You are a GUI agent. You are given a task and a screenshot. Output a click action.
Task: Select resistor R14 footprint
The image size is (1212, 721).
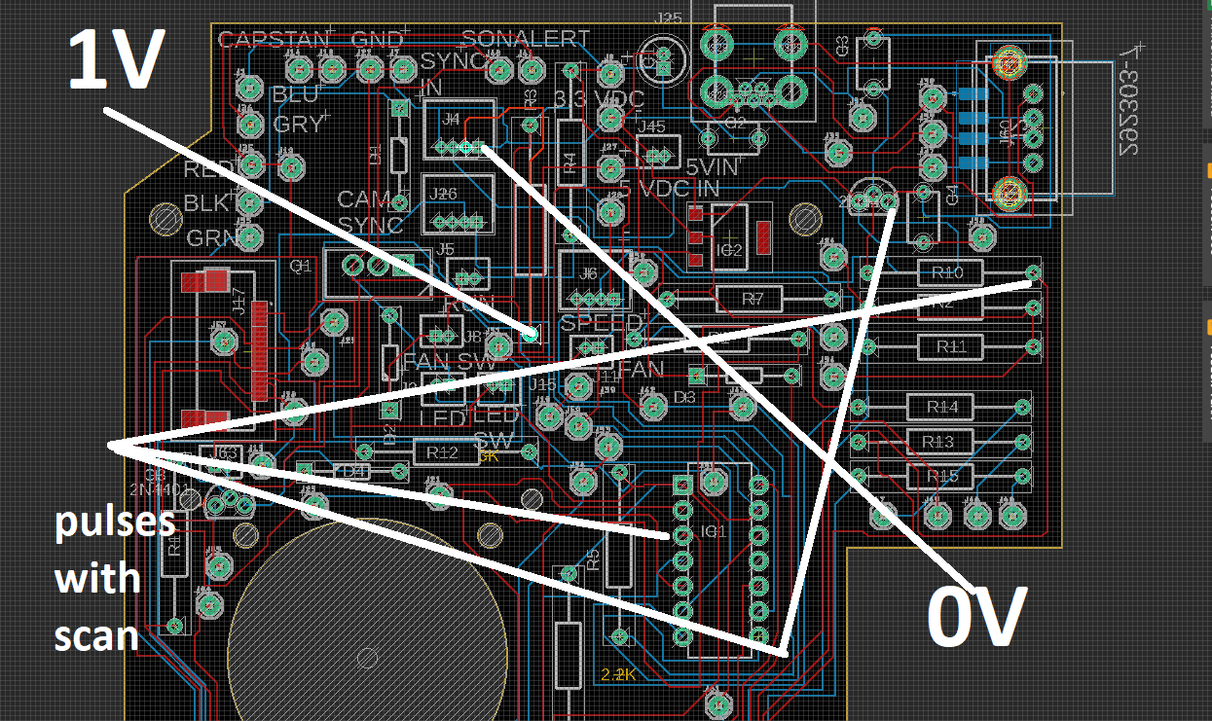click(939, 406)
